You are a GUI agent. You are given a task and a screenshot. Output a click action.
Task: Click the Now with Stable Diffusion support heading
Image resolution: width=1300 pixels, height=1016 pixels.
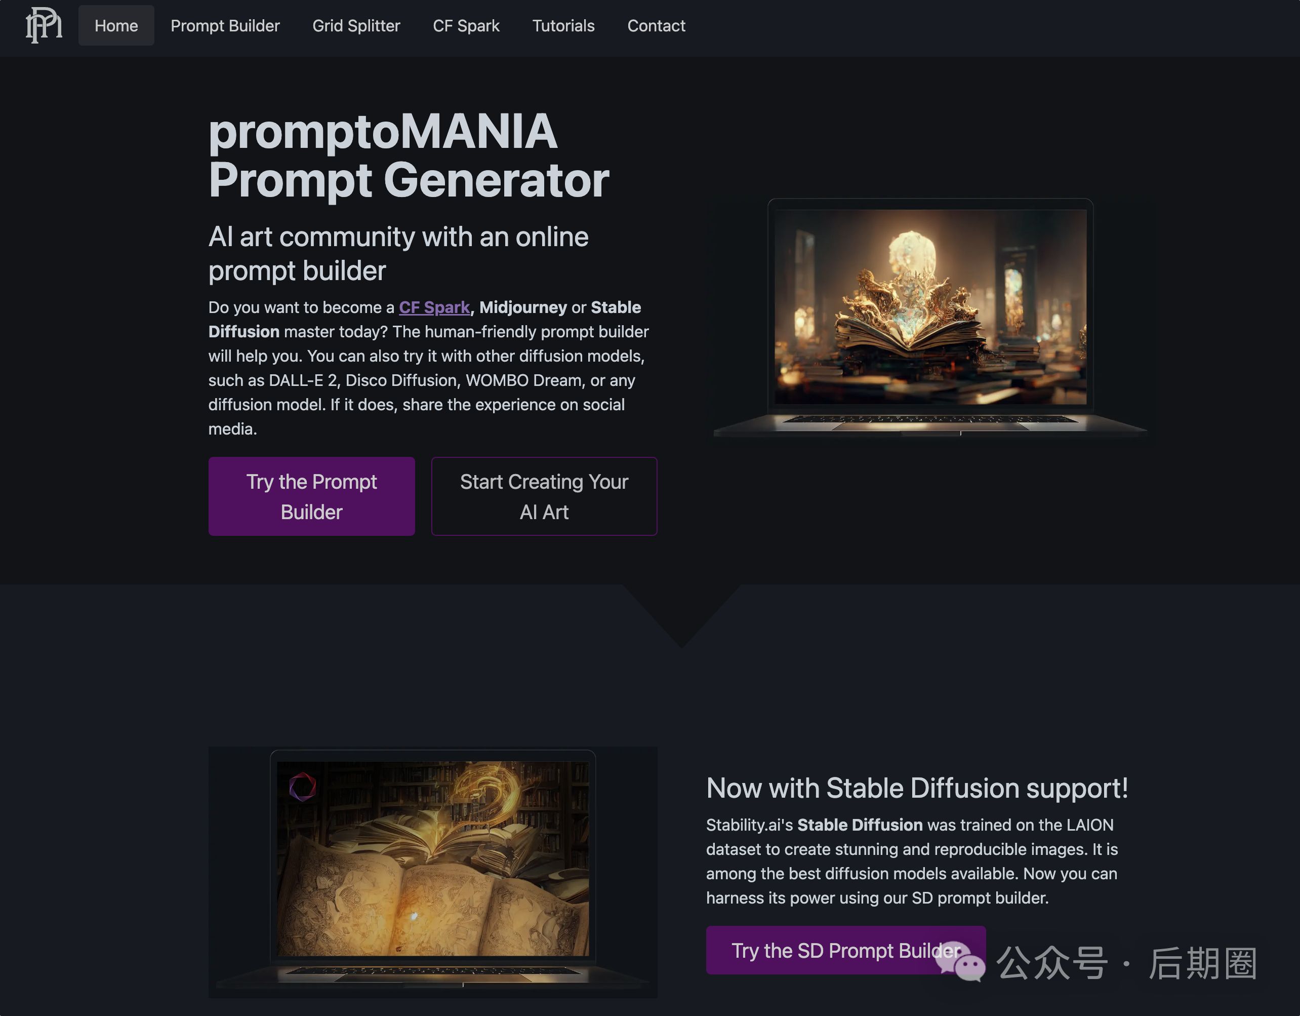coord(917,788)
